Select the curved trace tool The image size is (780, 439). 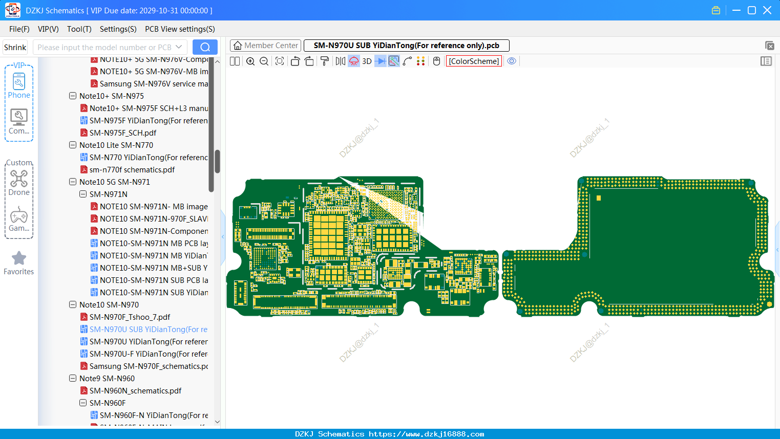pyautogui.click(x=408, y=61)
